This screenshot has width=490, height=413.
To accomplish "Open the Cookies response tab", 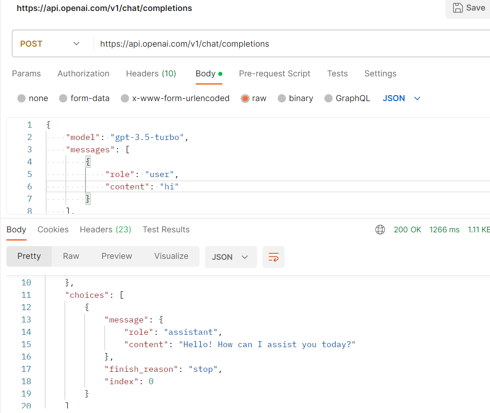I will tap(53, 230).
